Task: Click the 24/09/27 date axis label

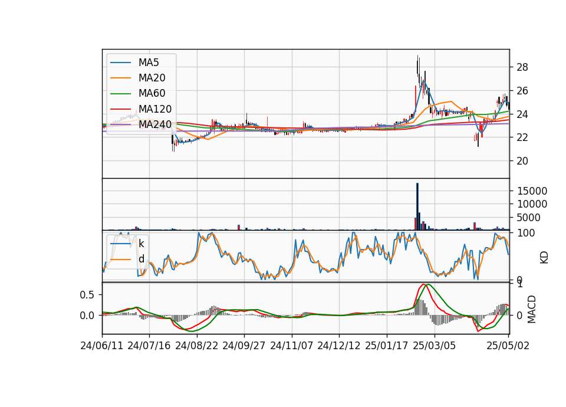Action: click(244, 346)
